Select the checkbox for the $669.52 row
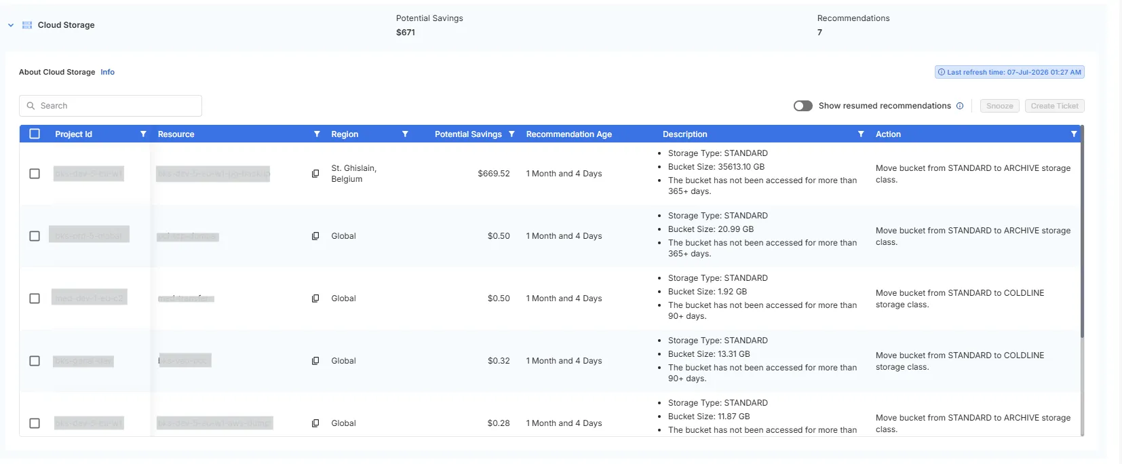The image size is (1122, 464). (35, 174)
